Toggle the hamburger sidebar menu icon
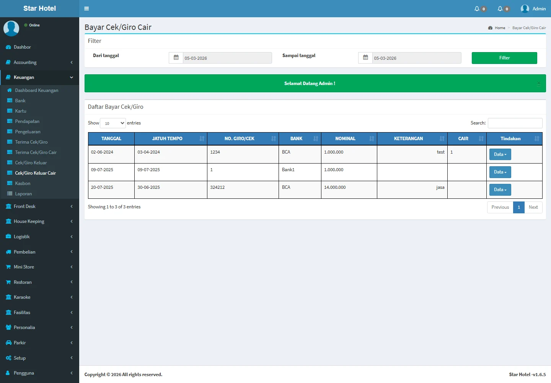The height and width of the screenshot is (383, 551). click(86, 8)
